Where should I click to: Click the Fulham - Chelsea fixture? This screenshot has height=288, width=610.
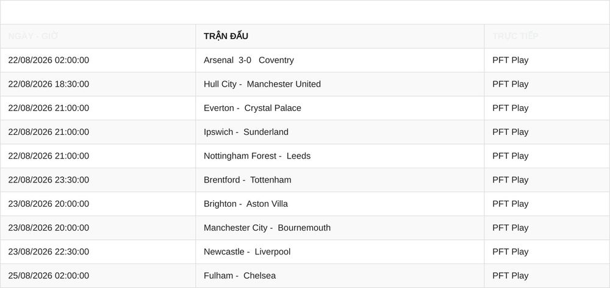point(239,276)
